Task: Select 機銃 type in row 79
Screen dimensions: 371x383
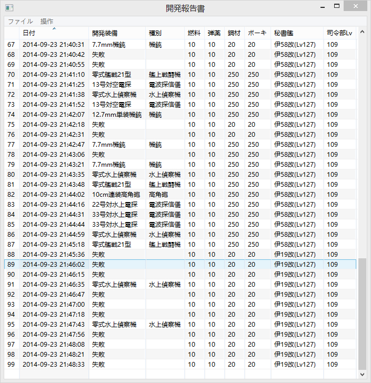Action: pyautogui.click(x=155, y=165)
